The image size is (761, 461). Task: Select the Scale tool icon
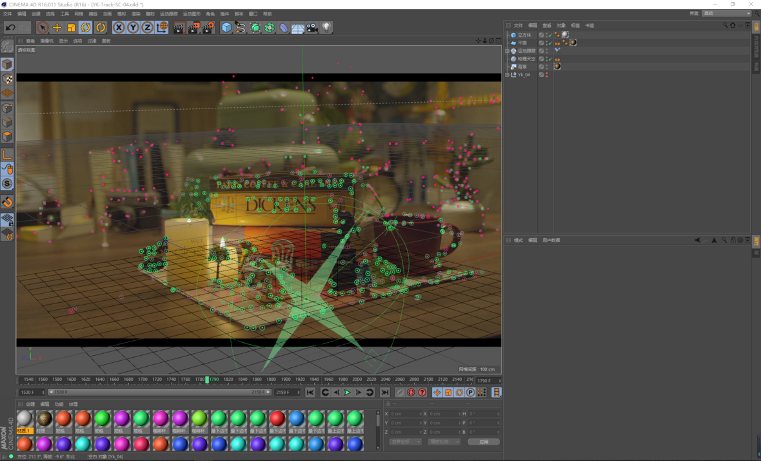point(71,27)
